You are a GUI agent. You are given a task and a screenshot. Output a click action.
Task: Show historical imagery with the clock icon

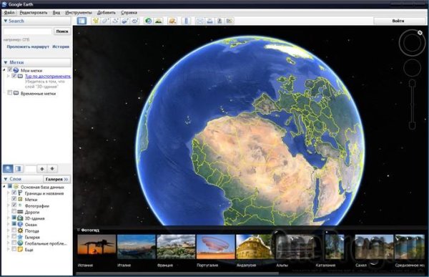click(x=148, y=21)
